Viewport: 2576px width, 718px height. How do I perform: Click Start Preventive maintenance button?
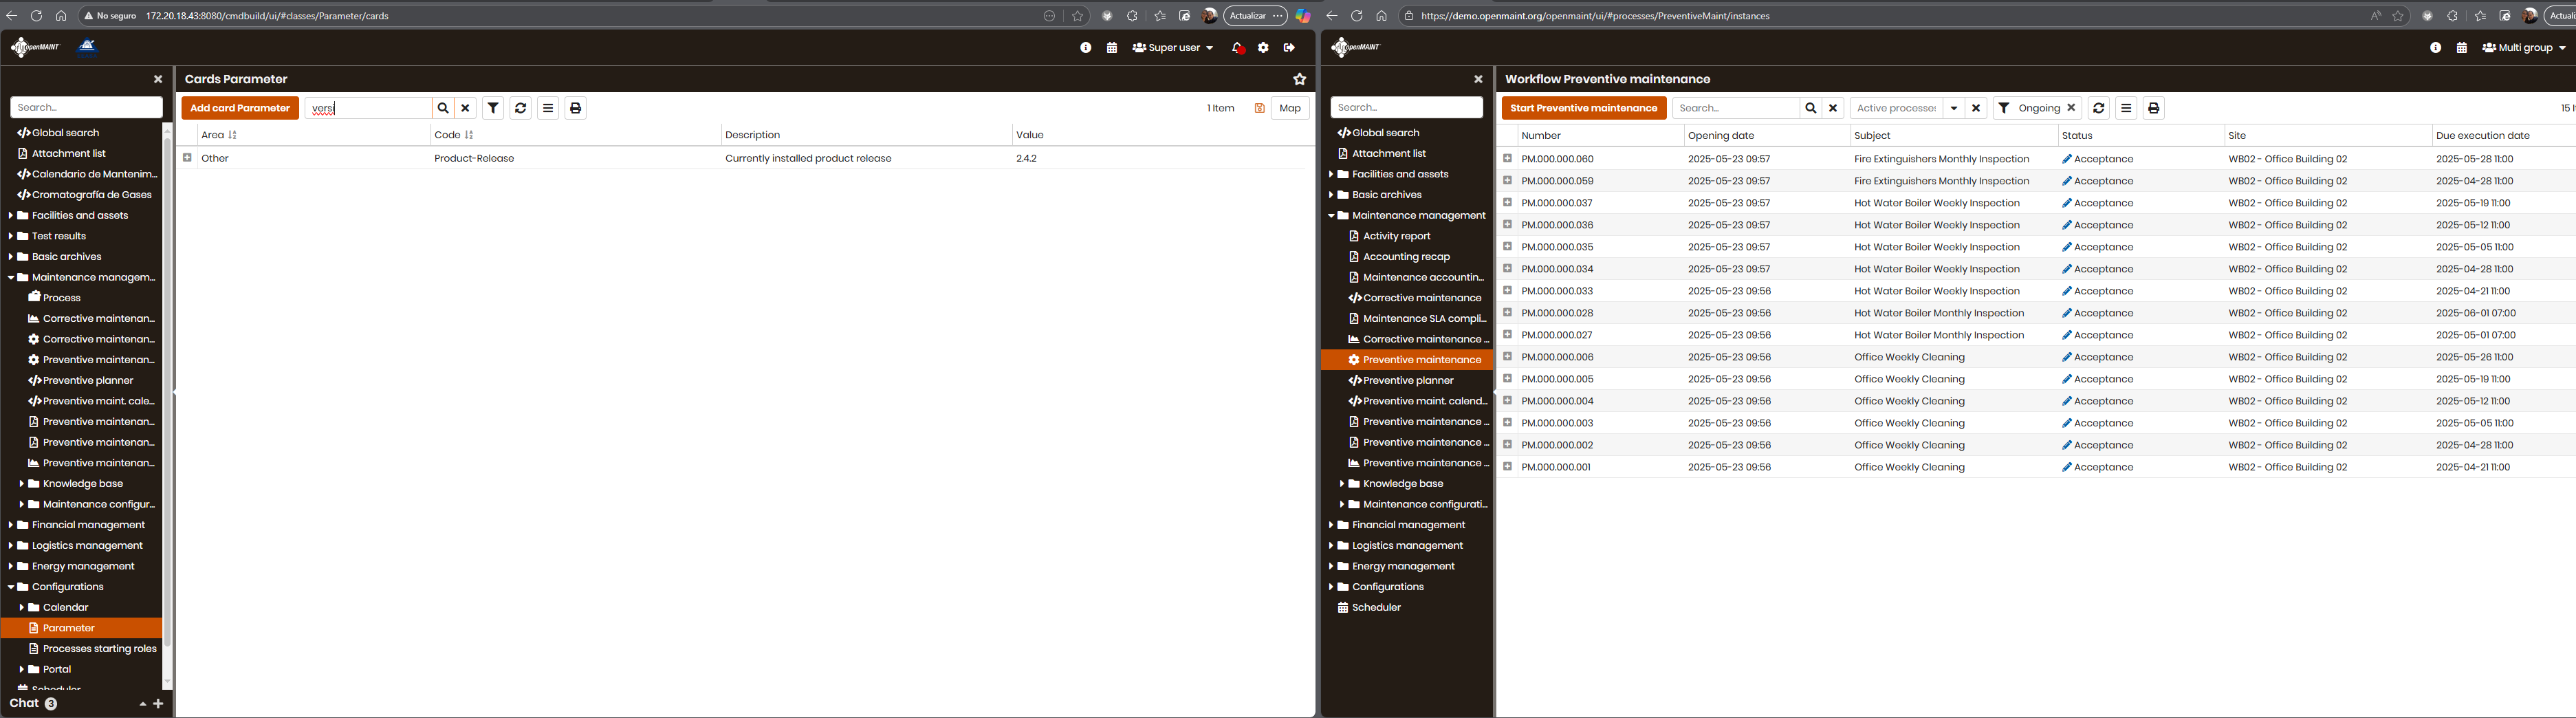pyautogui.click(x=1583, y=108)
